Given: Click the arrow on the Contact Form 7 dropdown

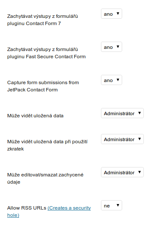Looking at the screenshot, I should 118,14.
